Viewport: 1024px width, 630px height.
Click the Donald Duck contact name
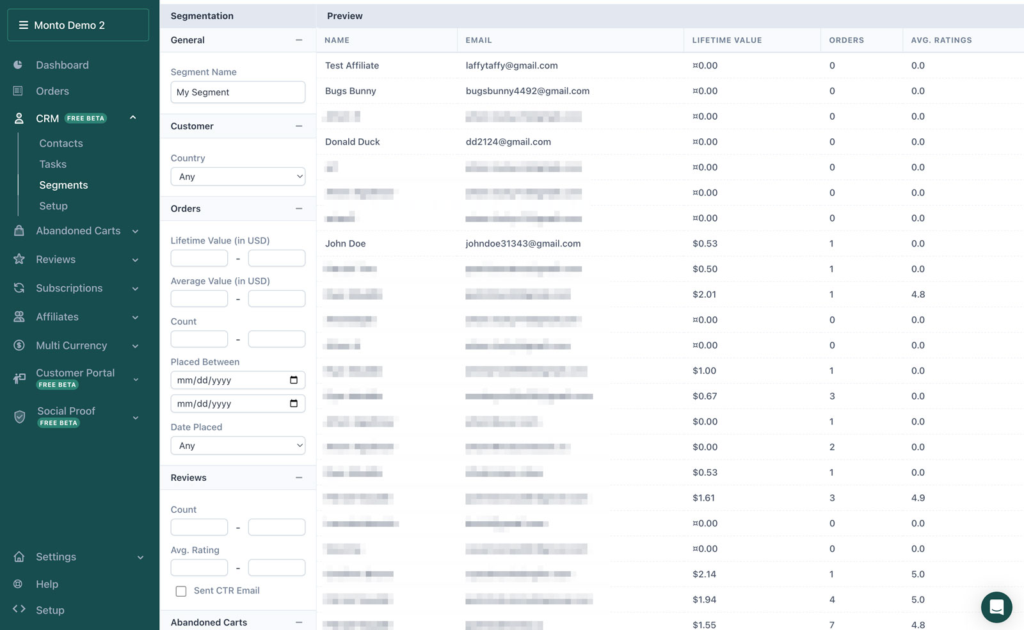coord(353,141)
